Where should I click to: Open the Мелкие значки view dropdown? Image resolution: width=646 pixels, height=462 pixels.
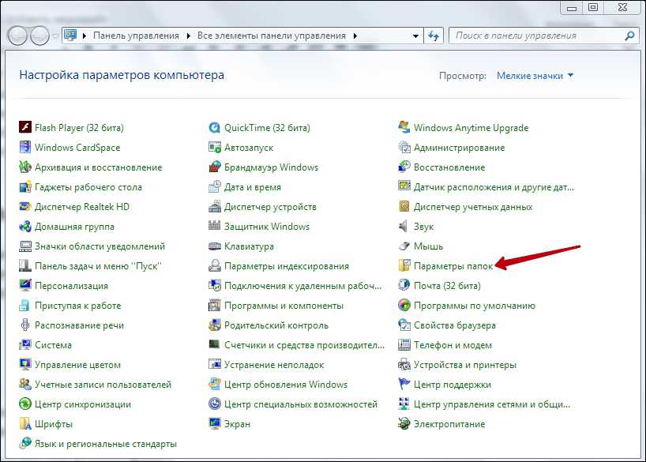point(535,76)
